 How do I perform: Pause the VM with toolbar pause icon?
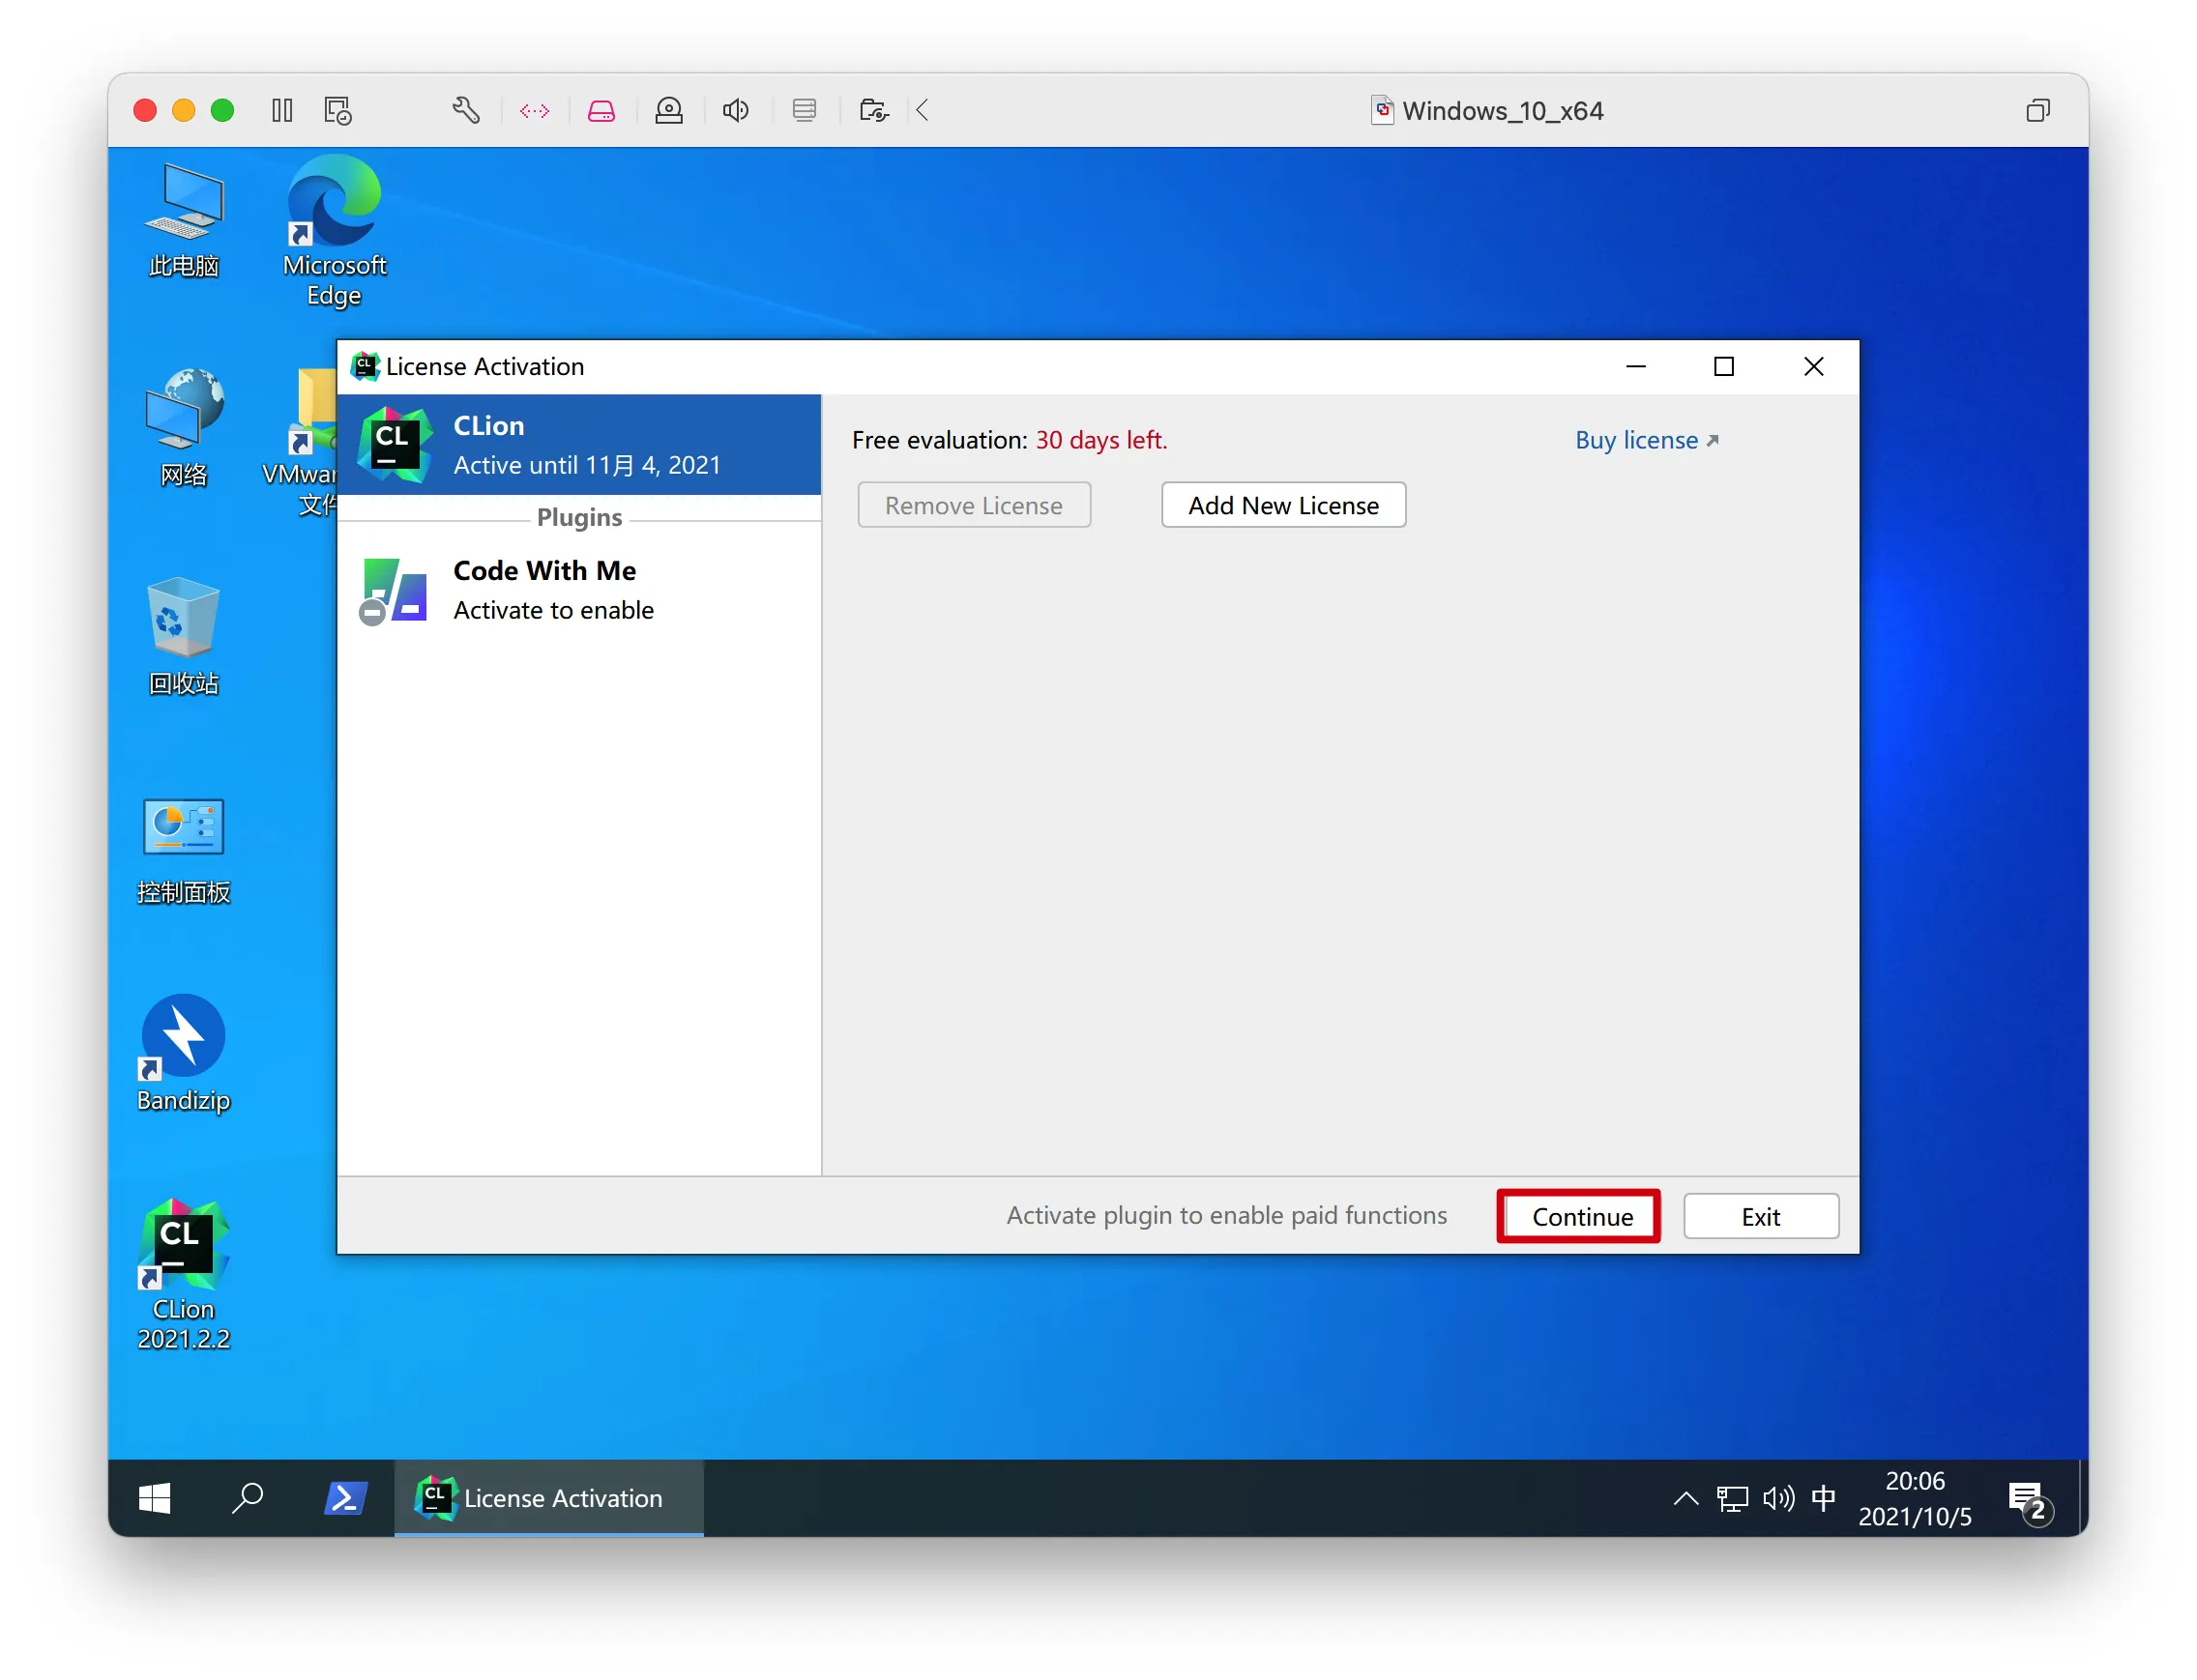(x=282, y=110)
